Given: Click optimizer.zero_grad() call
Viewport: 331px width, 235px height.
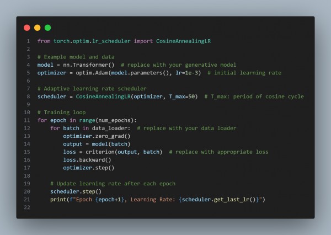Looking at the screenshot, I should point(97,136).
